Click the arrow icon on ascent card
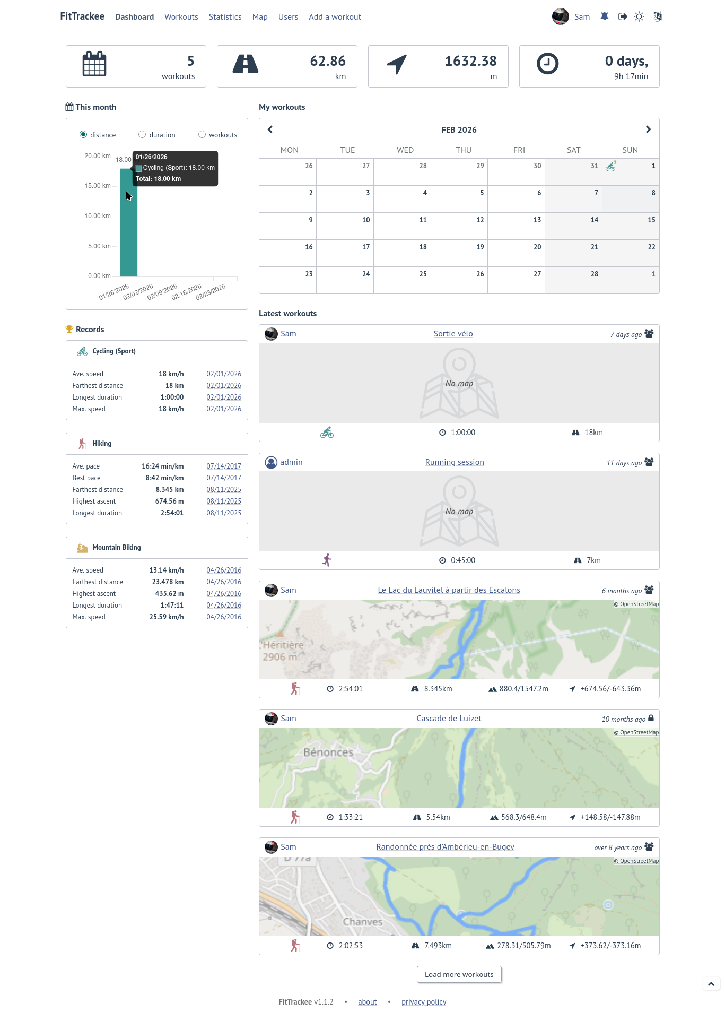Image resolution: width=725 pixels, height=1012 pixels. (397, 64)
